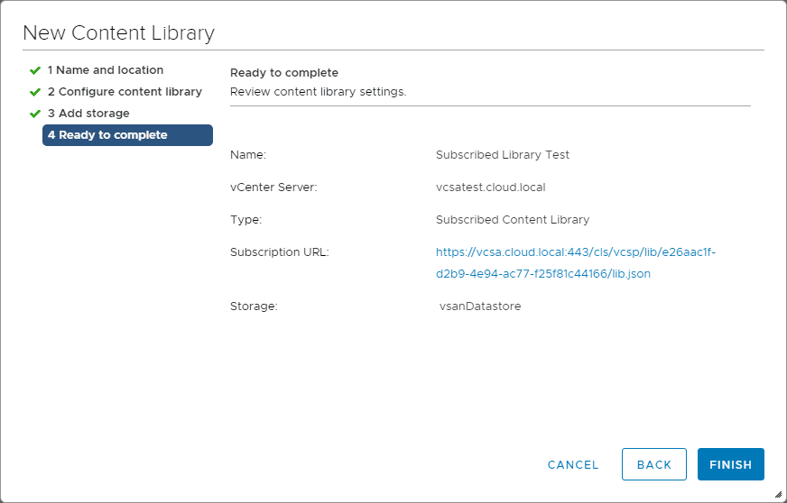The image size is (787, 503).
Task: Click the dialog resize grip corner
Action: [778, 494]
